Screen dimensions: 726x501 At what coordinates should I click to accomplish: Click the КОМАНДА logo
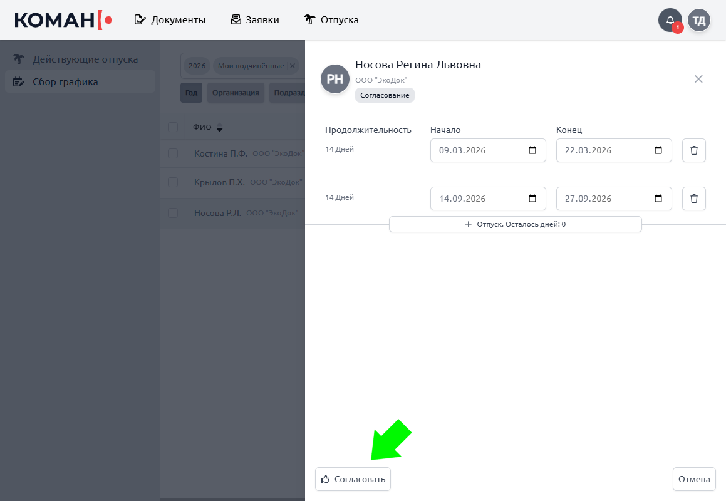click(x=63, y=20)
